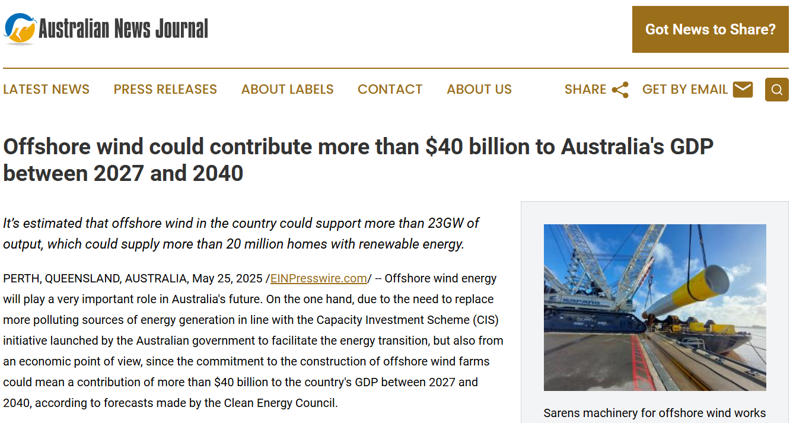
Task: Click the Offshore wind article headline
Action: point(358,160)
